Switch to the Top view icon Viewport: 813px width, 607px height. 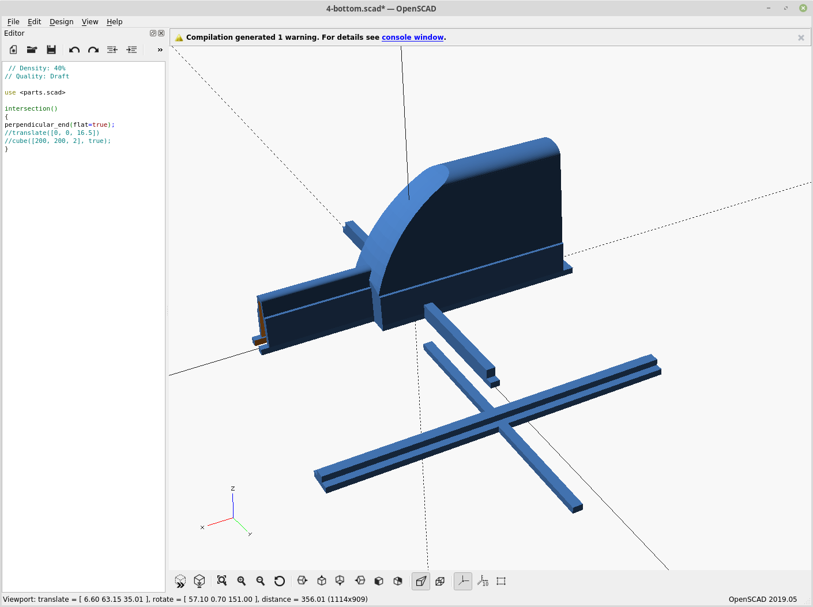321,581
